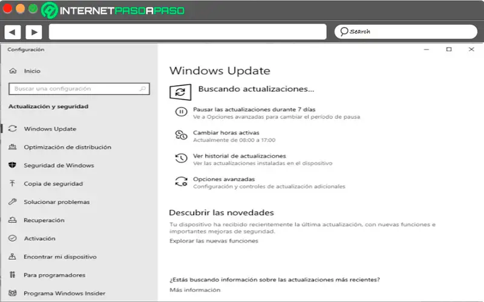The height and width of the screenshot is (302, 484).
Task: Open Seguridad de Windows section
Action: [59, 165]
